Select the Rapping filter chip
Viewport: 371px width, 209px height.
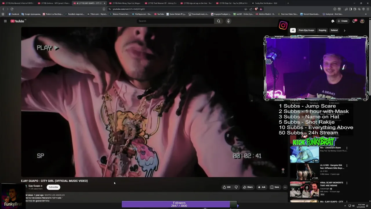[x=322, y=30]
